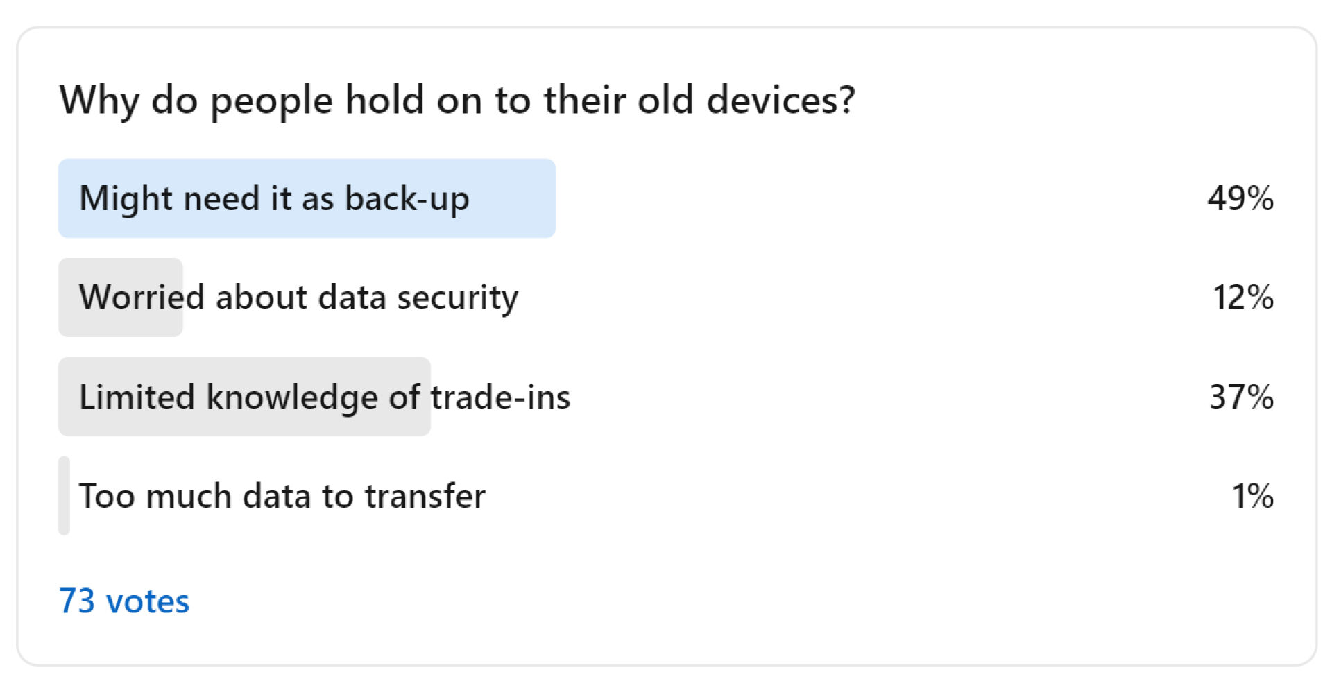
Task: Open the 73 votes link
Action: coord(123,601)
